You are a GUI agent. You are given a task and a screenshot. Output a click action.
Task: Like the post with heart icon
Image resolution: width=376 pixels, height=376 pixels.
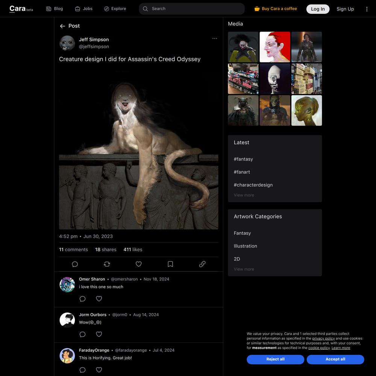coord(139,264)
